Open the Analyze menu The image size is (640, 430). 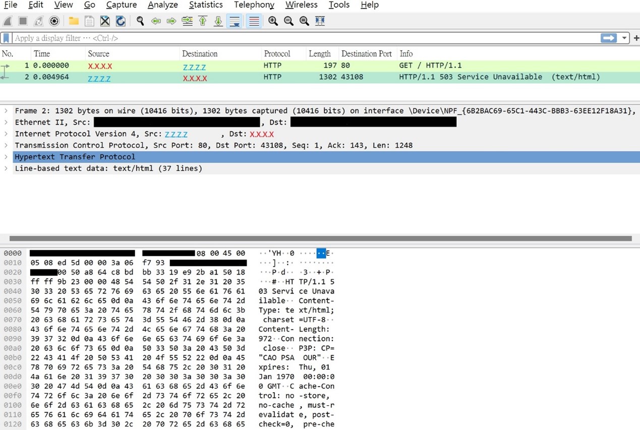point(162,5)
